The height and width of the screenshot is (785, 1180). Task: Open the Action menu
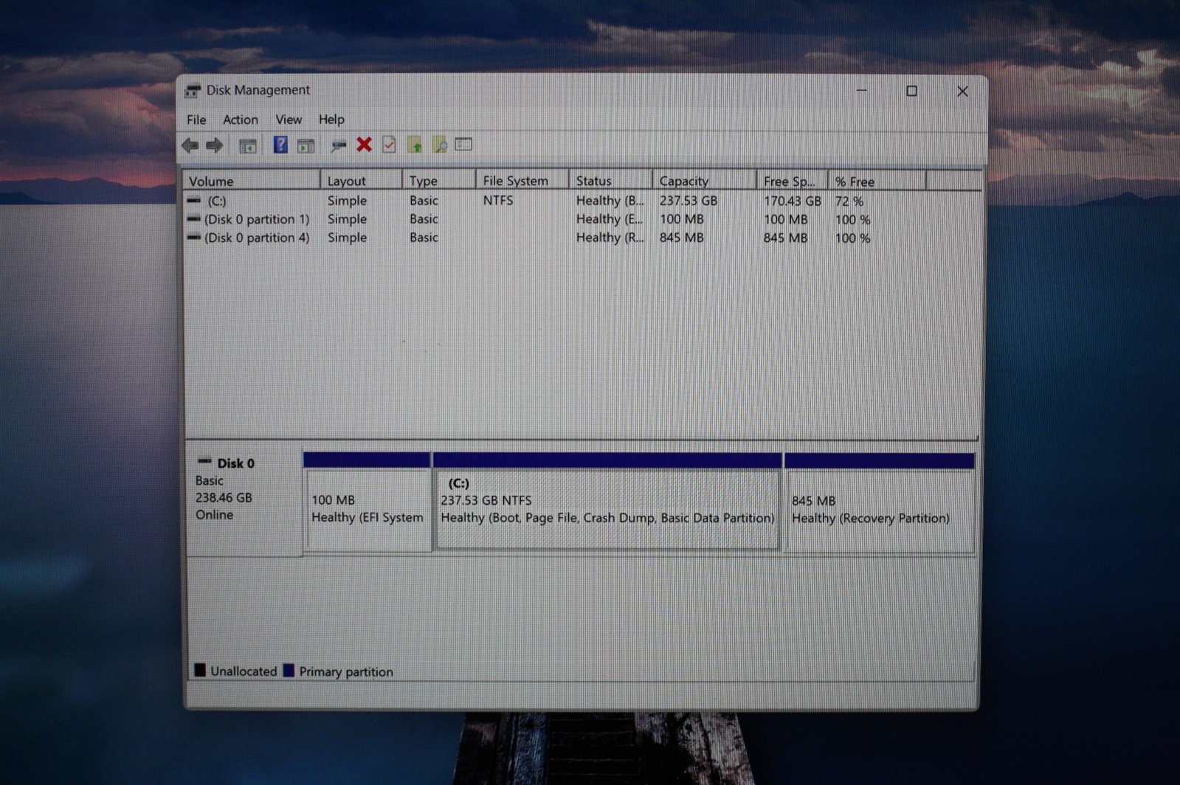(x=241, y=120)
